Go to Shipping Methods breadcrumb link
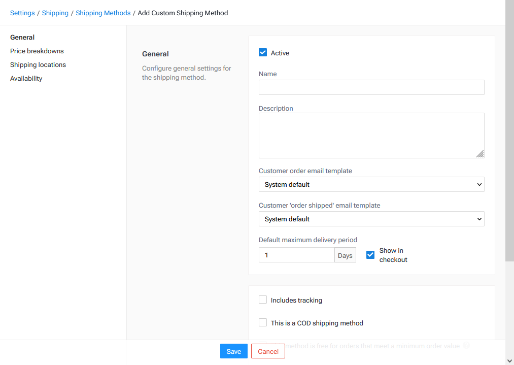Image resolution: width=514 pixels, height=365 pixels. pyautogui.click(x=103, y=13)
